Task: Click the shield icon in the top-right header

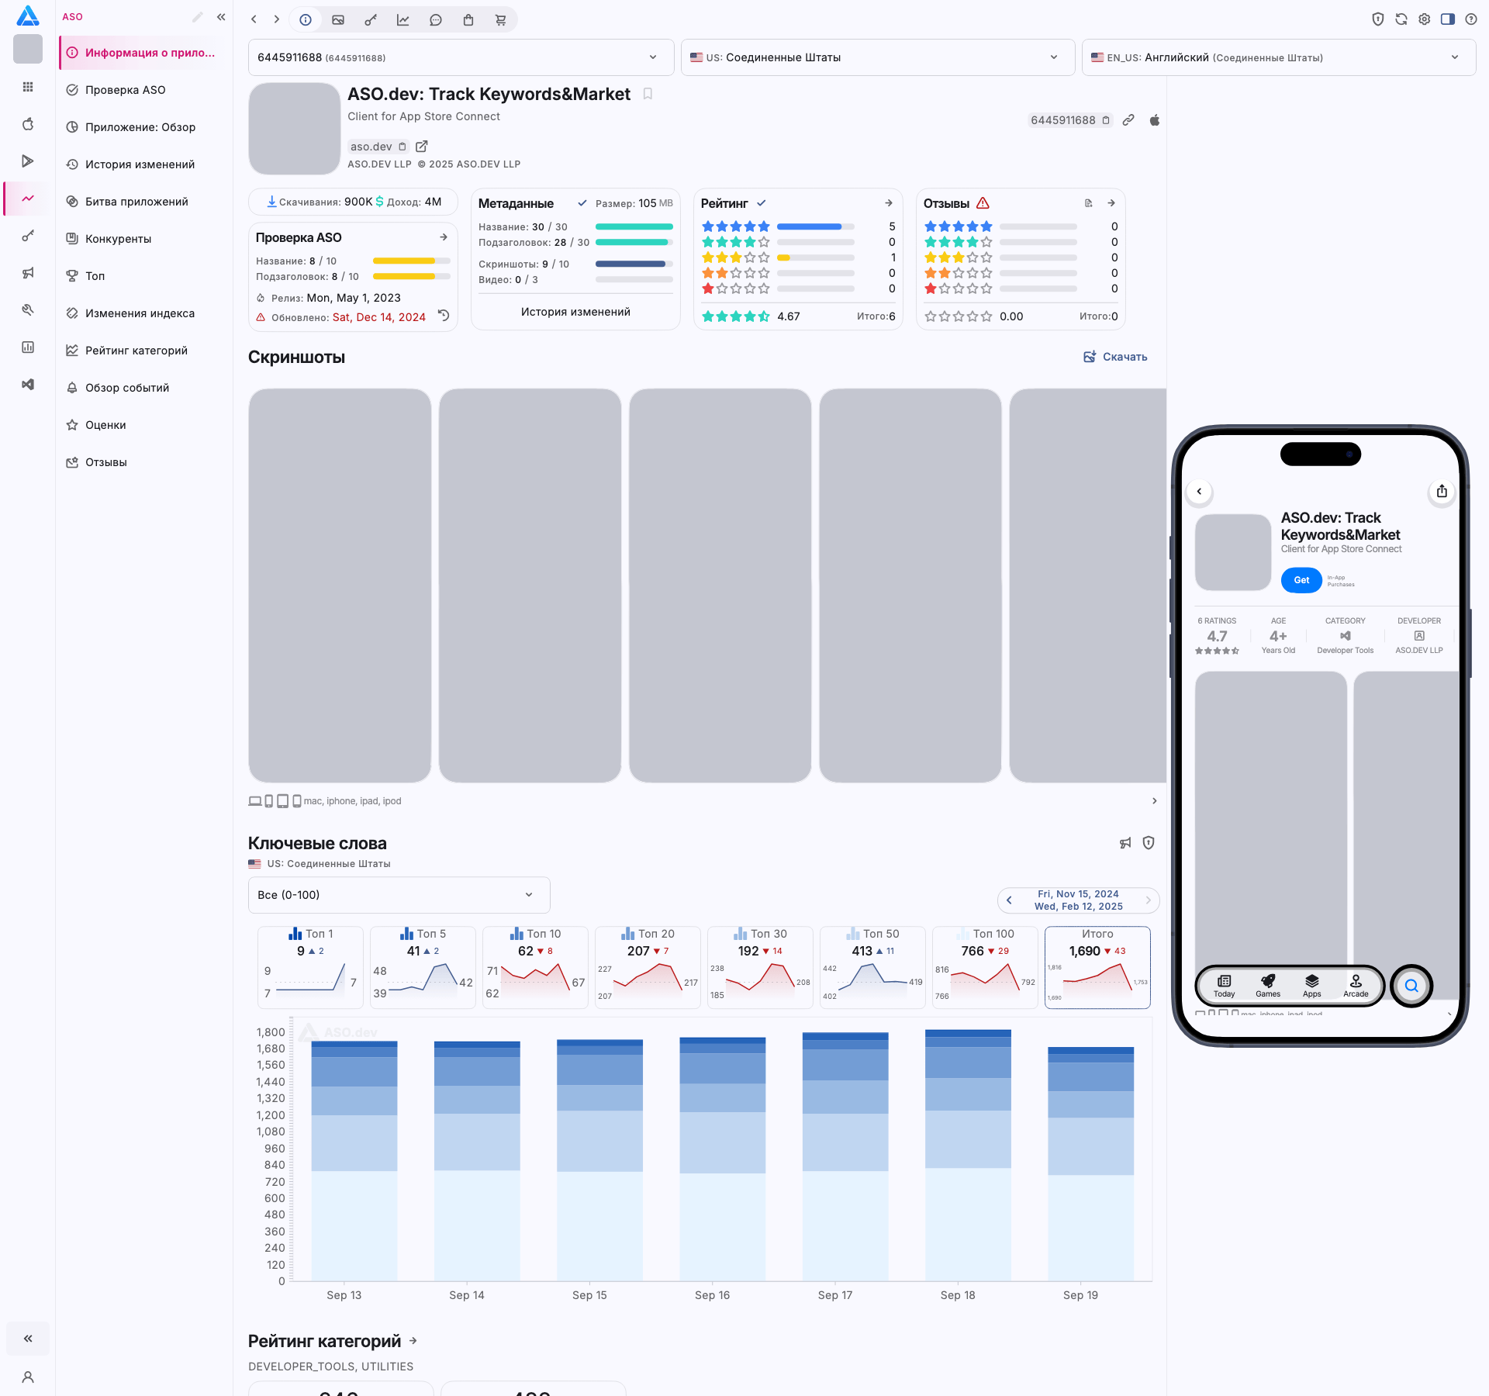Action: 1378,19
